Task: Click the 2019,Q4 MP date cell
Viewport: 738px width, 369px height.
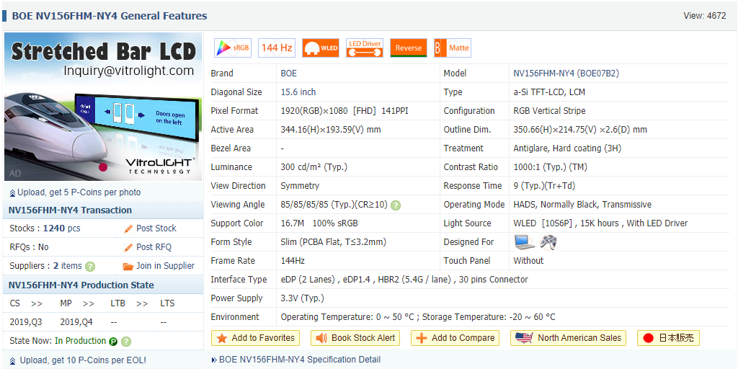Action: point(76,322)
